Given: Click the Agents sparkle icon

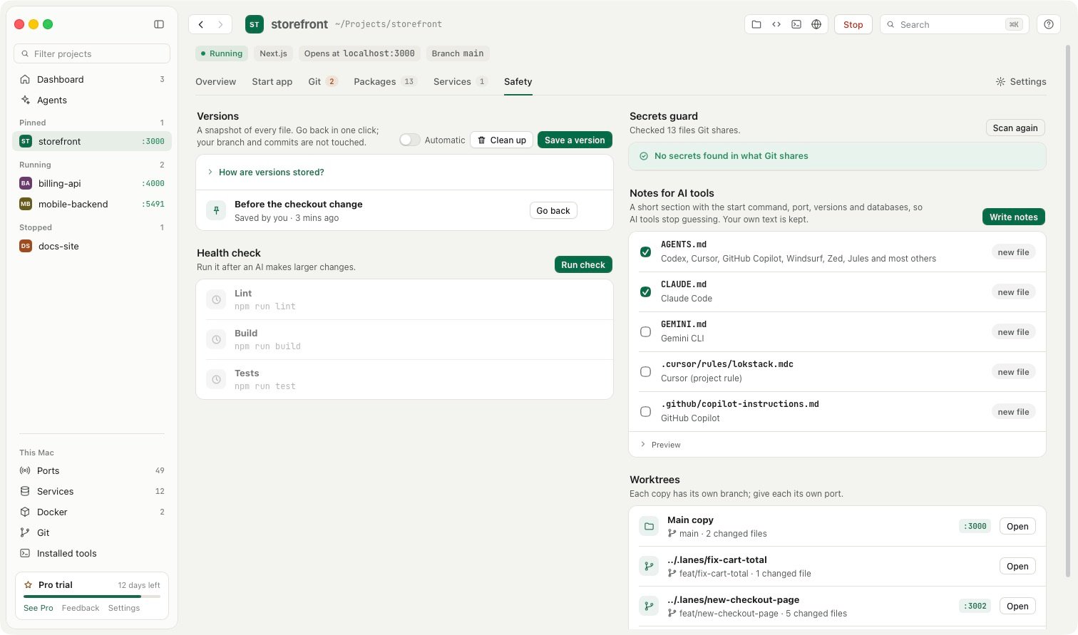Looking at the screenshot, I should click(x=25, y=100).
